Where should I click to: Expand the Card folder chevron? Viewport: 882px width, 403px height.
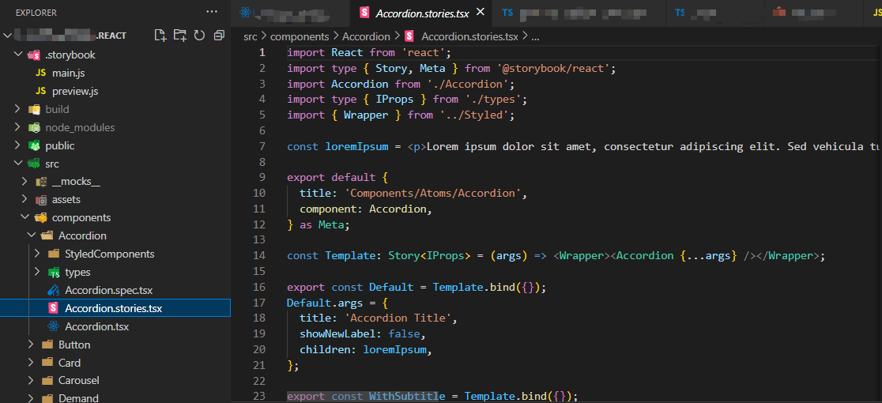click(x=31, y=363)
